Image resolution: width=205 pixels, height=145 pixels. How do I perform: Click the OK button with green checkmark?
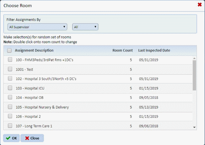pyautogui.click(x=11, y=138)
